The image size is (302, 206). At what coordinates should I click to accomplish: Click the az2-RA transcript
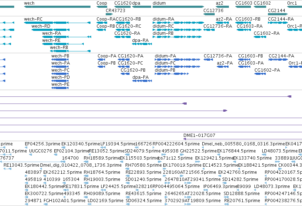(x=222, y=23)
